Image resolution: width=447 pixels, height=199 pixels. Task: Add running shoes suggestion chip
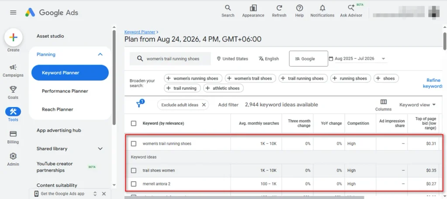point(351,78)
